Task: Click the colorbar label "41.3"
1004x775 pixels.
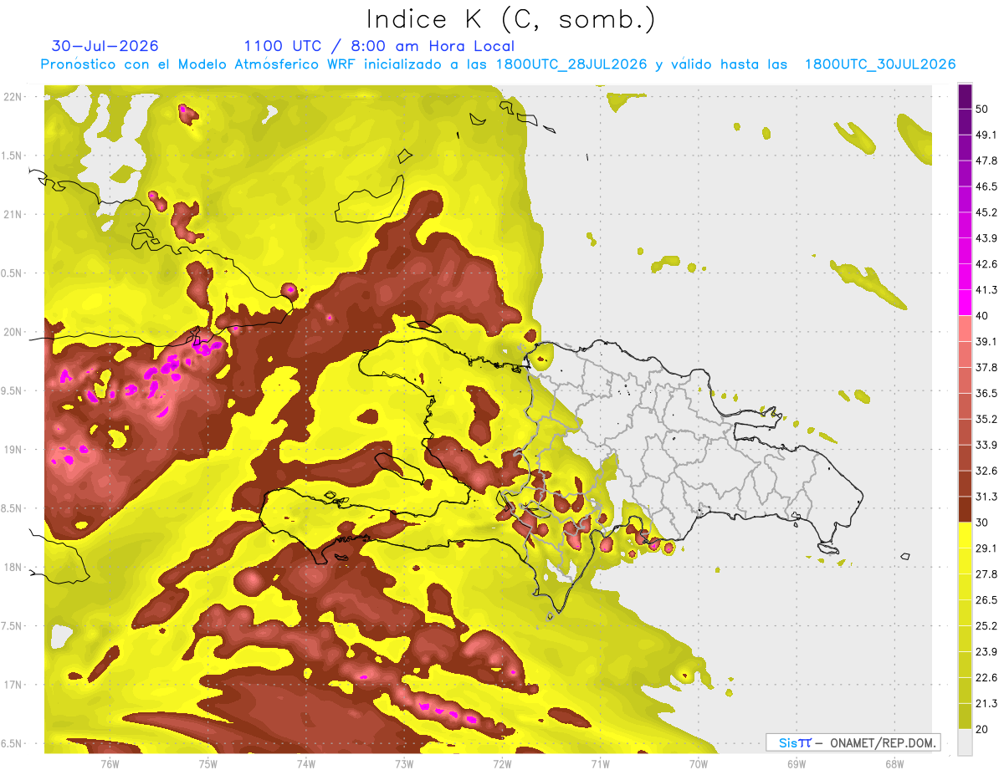Action: 986,290
